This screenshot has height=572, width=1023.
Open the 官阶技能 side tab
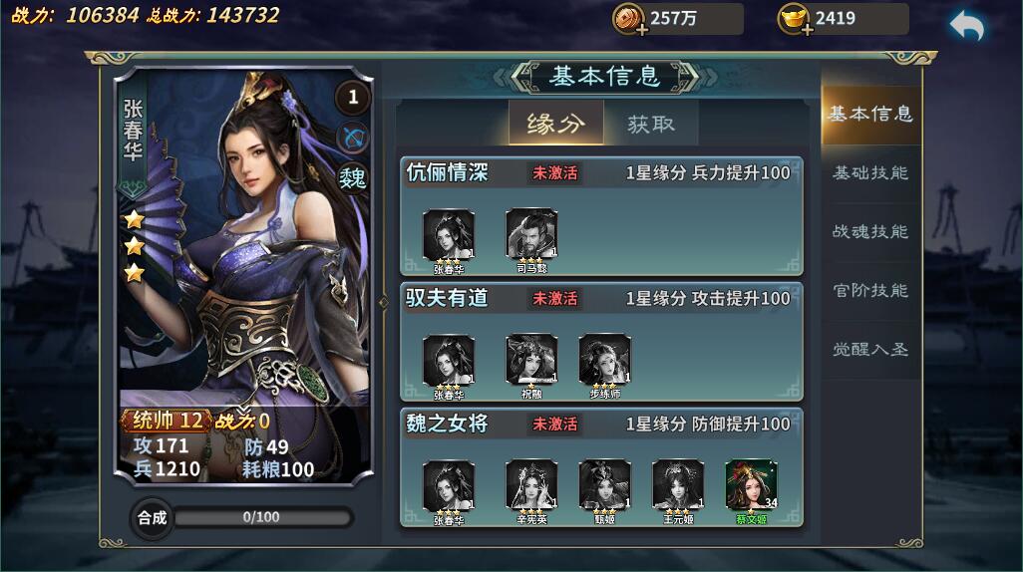point(870,290)
